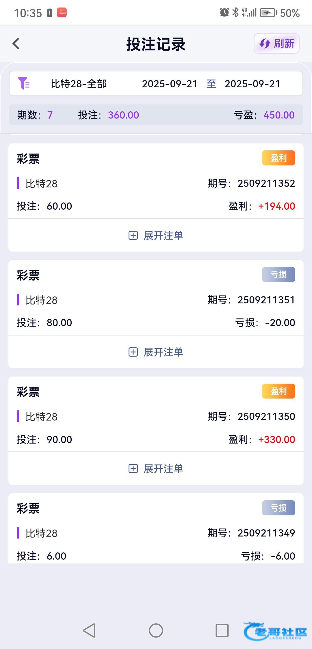Expand 展开注单 under the 60.00 bet
312x649 pixels.
[163, 235]
